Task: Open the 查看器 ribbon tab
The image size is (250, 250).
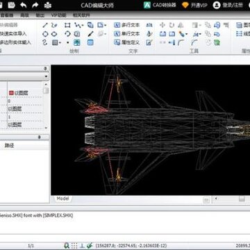Action: 7,15
